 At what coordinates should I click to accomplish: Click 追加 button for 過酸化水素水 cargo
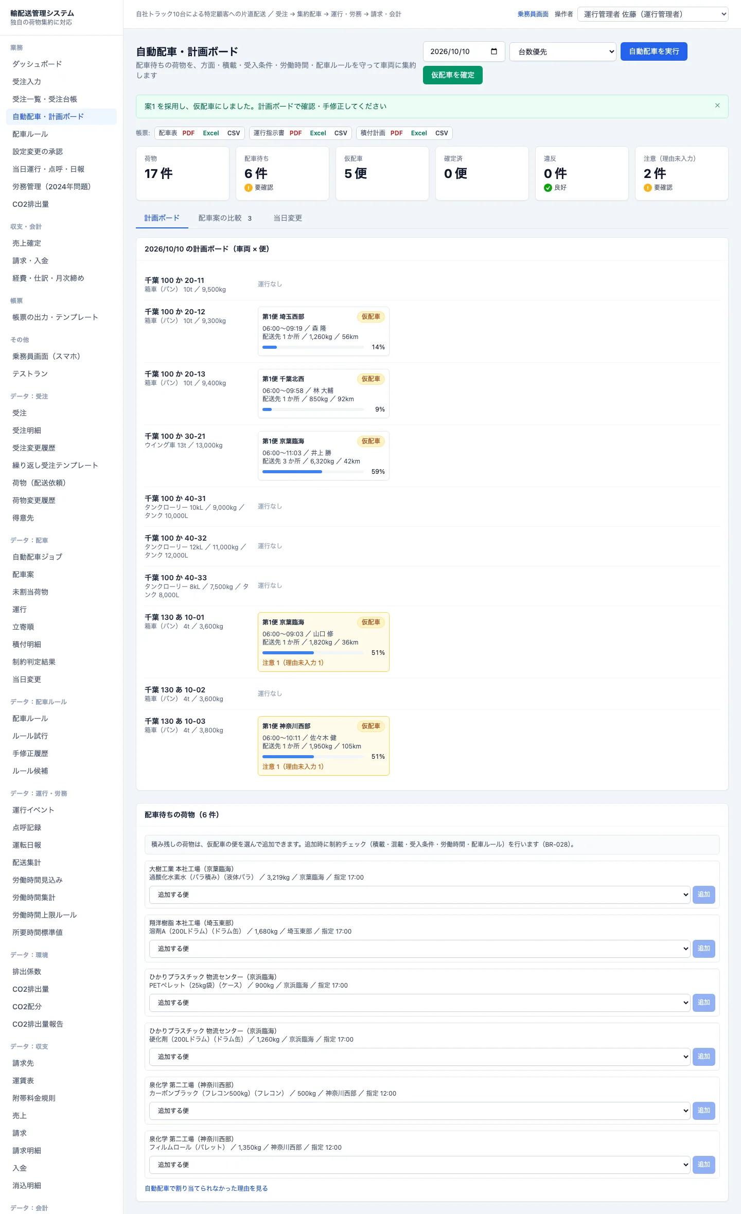(x=704, y=895)
